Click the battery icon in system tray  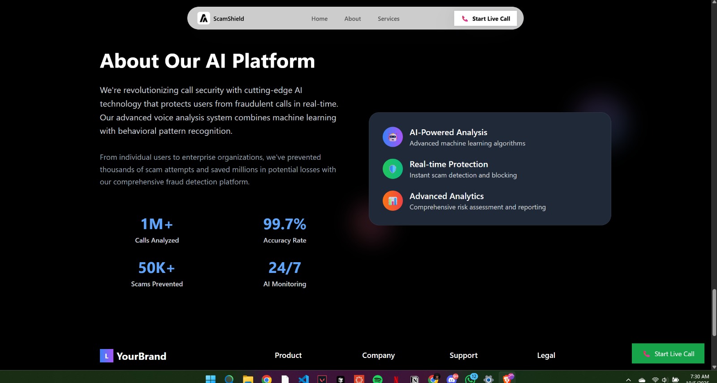pos(675,380)
